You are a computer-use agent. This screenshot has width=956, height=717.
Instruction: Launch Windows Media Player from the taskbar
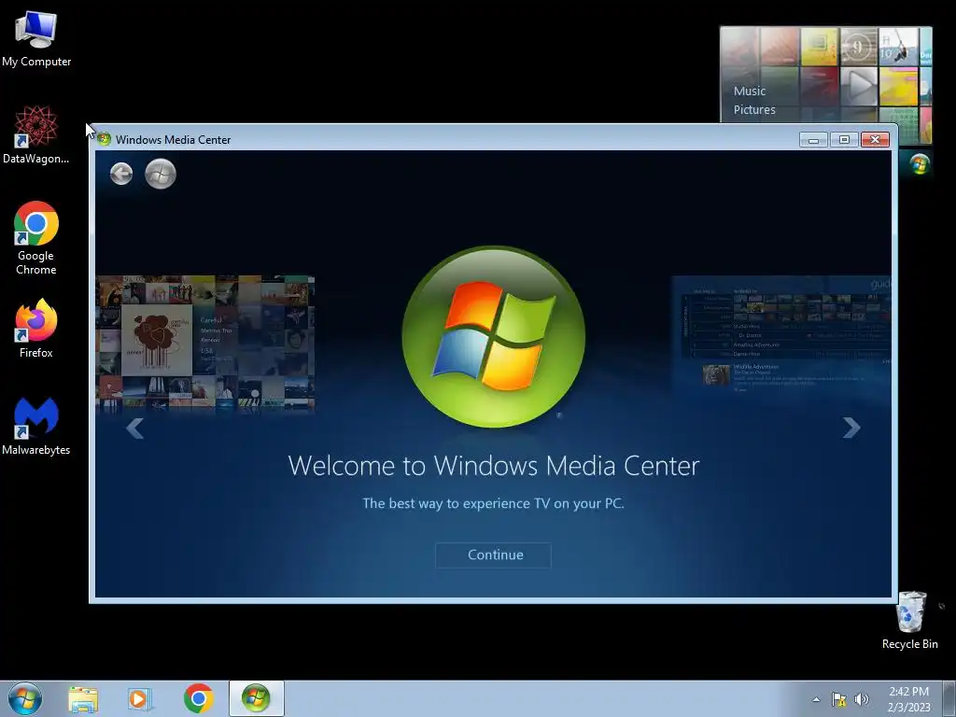pos(140,699)
